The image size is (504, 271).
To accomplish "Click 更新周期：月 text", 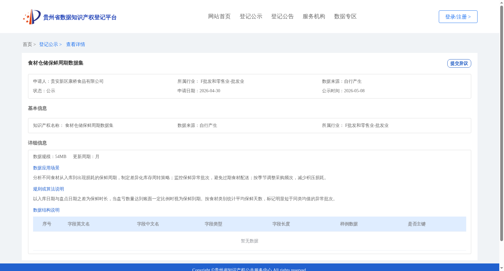I will 86,157.
